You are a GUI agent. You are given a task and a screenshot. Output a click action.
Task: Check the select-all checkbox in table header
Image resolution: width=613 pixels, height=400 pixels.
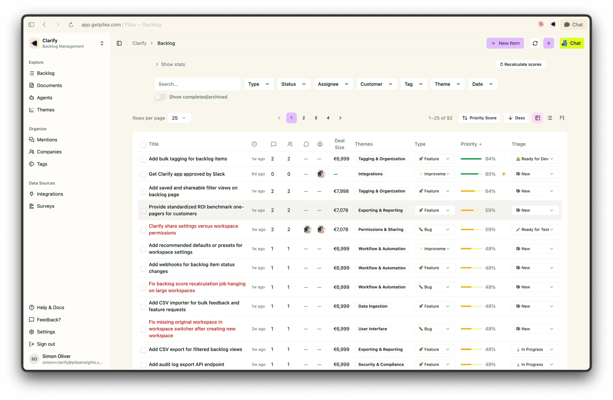[x=144, y=144]
